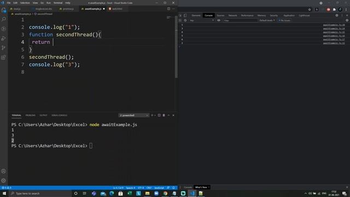Open the Manage gear in VS Code activity bar
350x197 pixels.
[4, 181]
